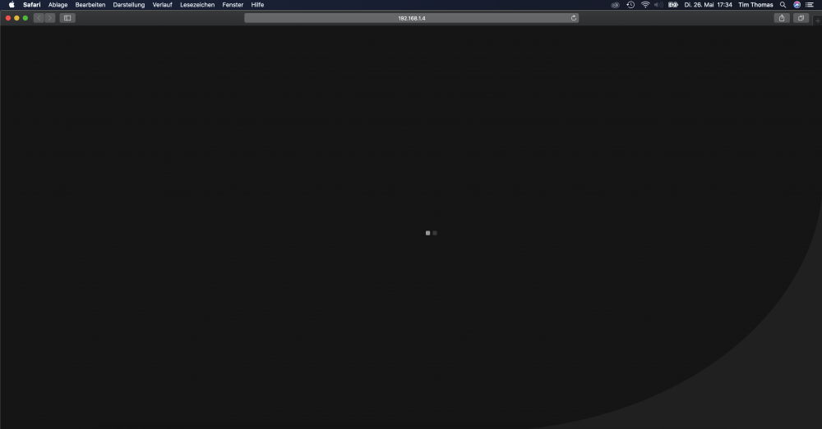Close the Safari window with red button
Viewport: 822px width, 429px height.
(8, 18)
